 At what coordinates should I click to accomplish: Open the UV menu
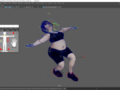46,3
